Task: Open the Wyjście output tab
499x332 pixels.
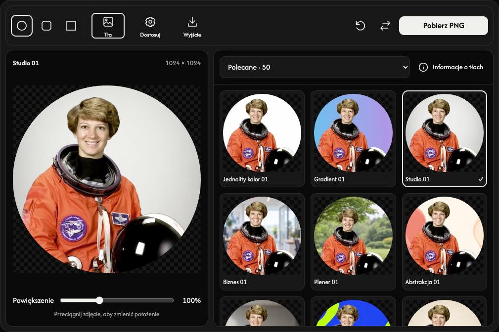Action: (x=192, y=27)
